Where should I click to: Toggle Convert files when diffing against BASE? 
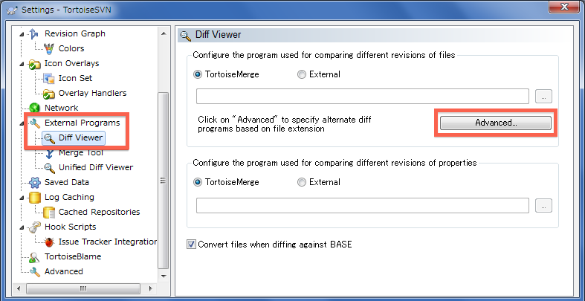[192, 244]
